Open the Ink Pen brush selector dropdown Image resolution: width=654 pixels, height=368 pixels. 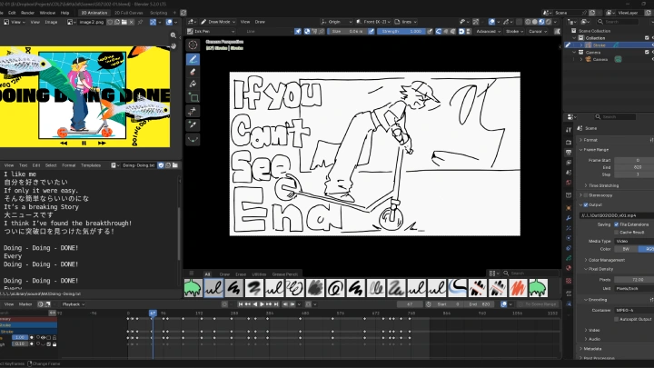tap(211, 31)
